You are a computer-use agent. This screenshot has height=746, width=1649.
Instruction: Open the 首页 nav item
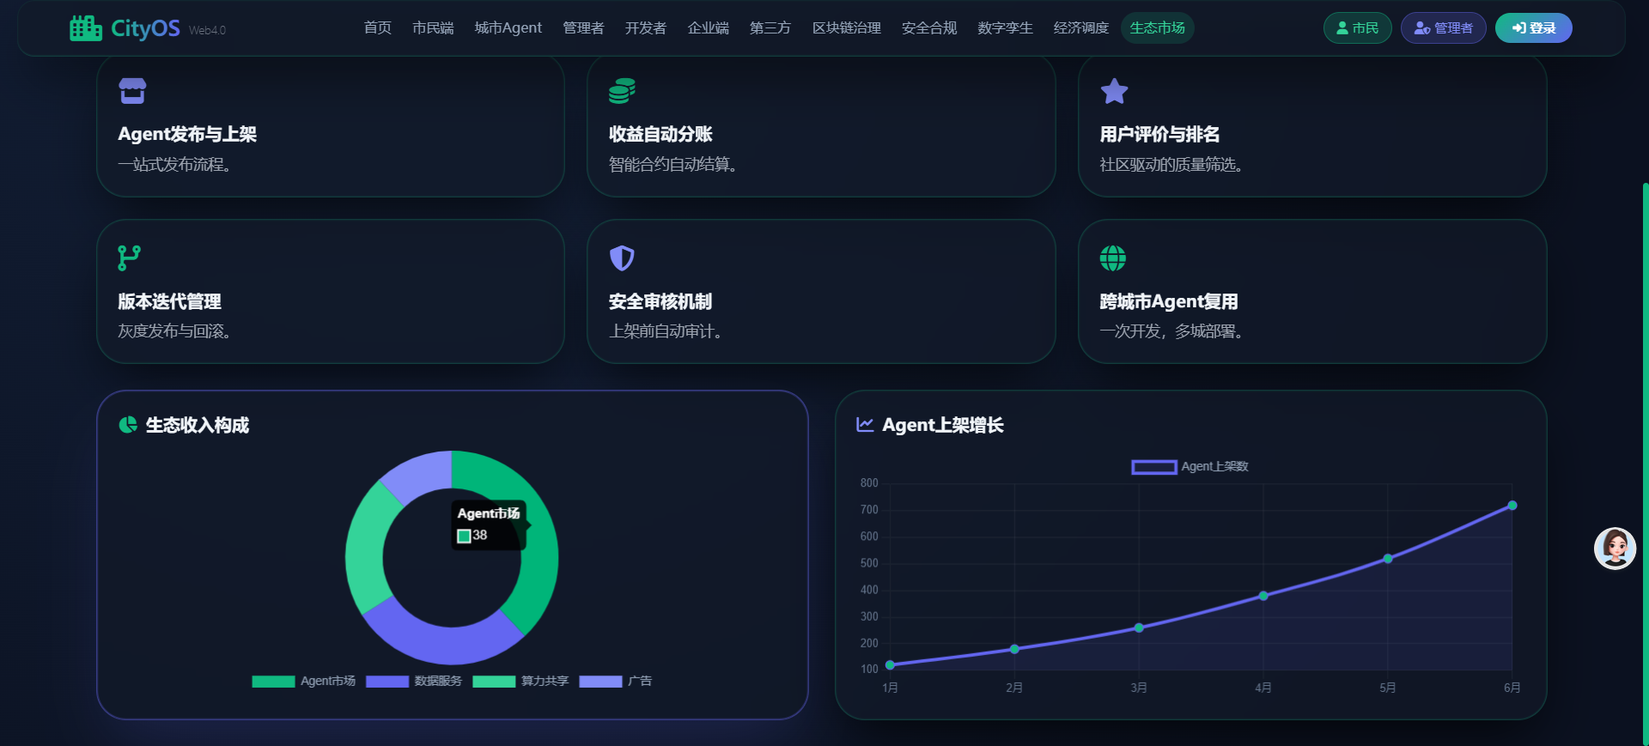point(378,28)
